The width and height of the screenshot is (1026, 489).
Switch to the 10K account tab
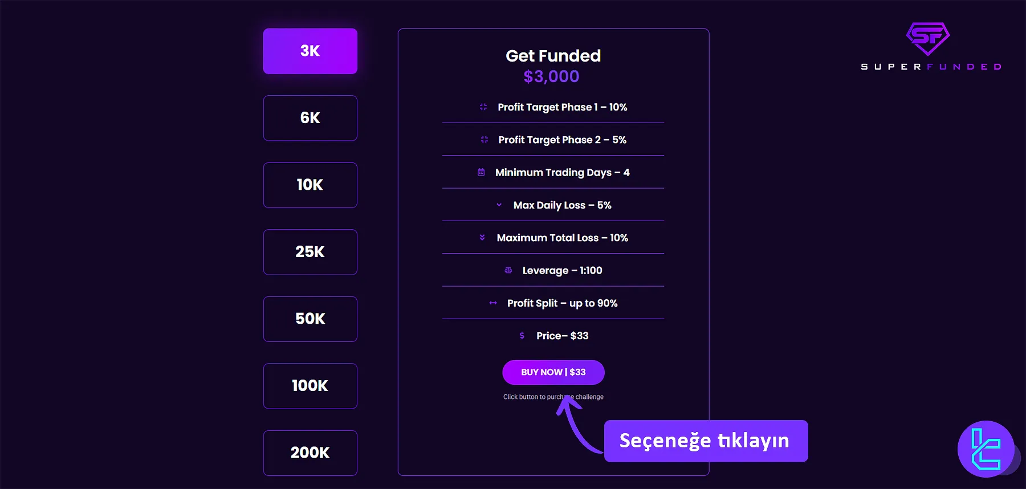(310, 185)
